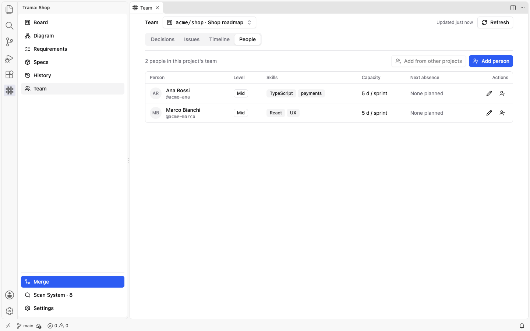Click Add from other projects

pos(428,61)
